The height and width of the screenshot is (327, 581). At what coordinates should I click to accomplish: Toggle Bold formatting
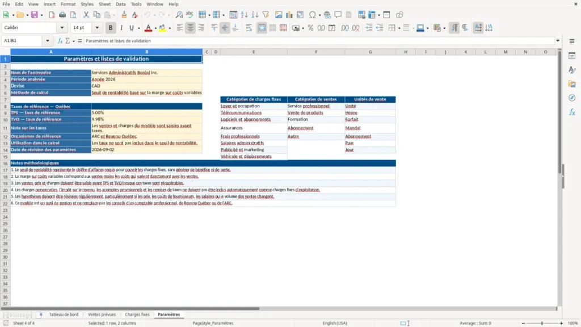pyautogui.click(x=111, y=28)
